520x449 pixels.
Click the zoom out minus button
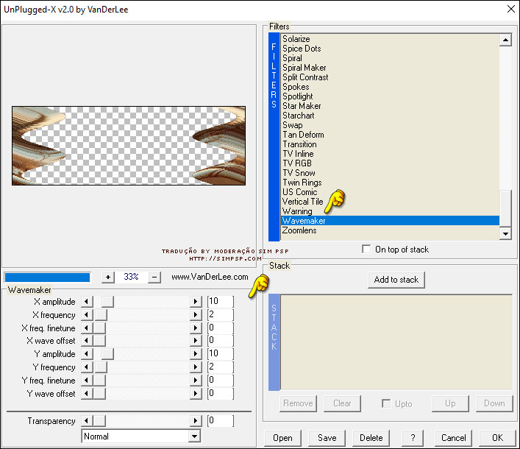point(154,277)
